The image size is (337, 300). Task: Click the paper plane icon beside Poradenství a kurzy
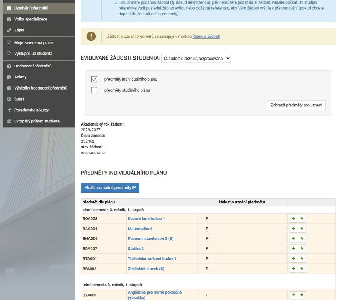9,110
